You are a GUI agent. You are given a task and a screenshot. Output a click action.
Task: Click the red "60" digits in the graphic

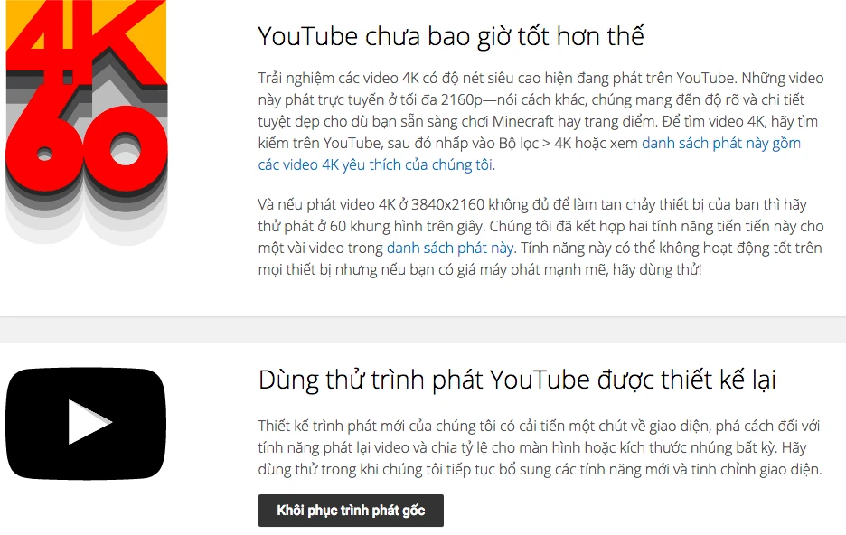click(87, 149)
